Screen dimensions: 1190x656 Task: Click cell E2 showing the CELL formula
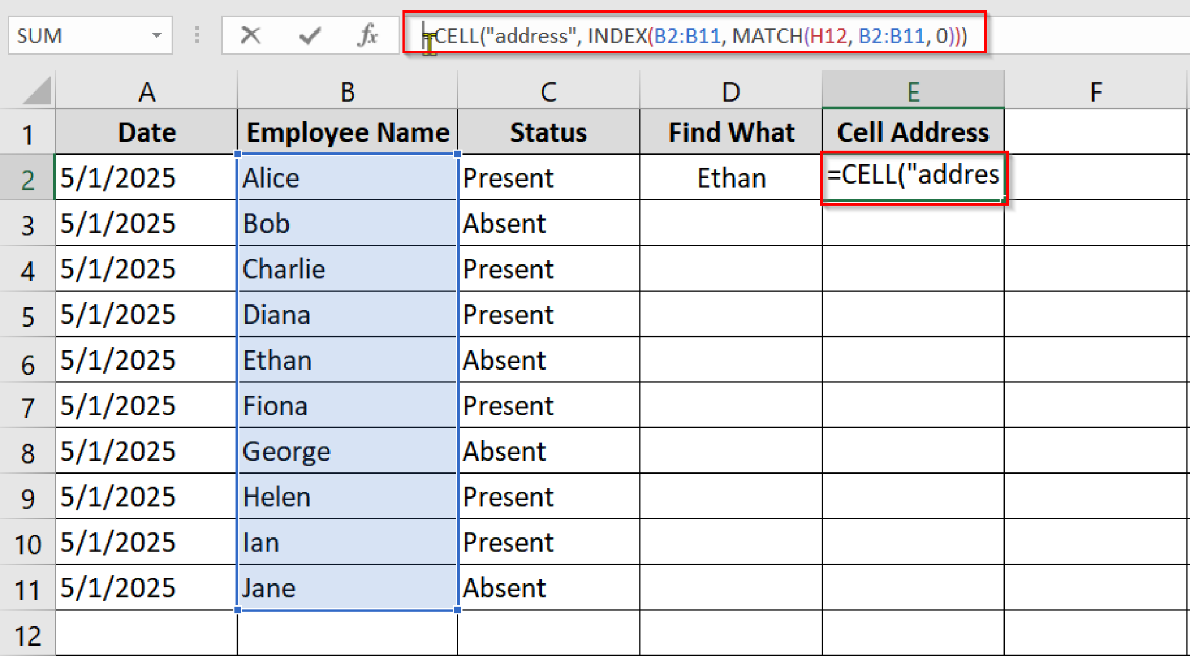pyautogui.click(x=913, y=178)
